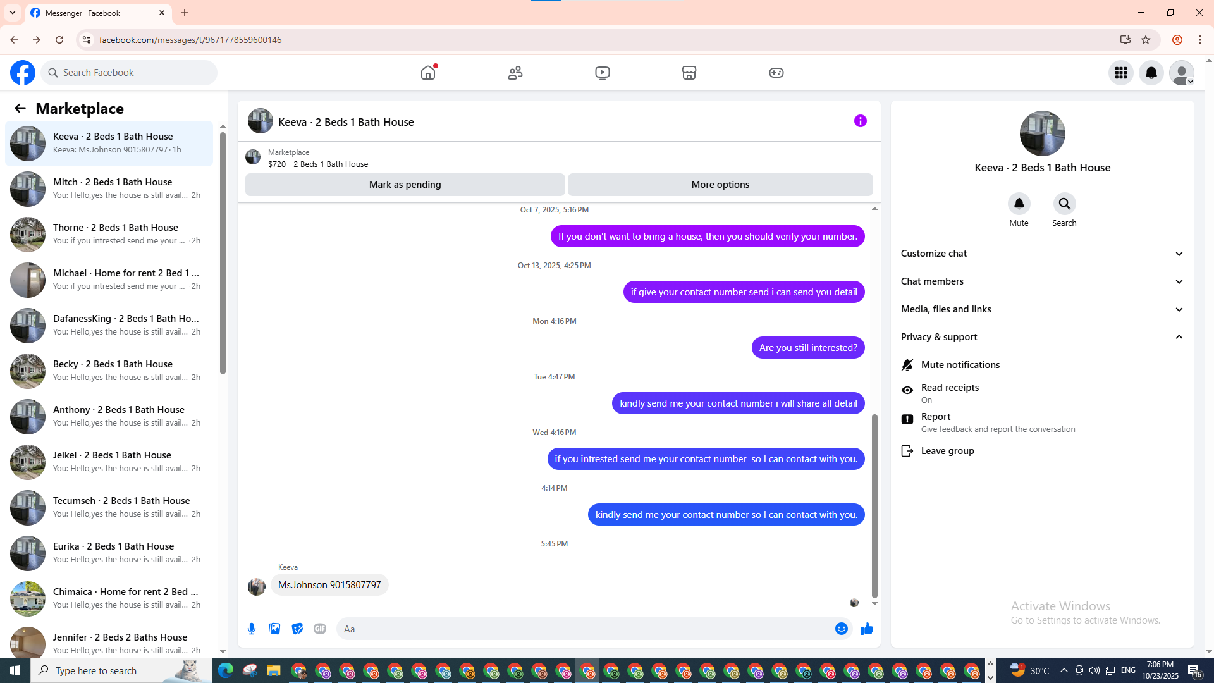Mute the chat using bell icon
Image resolution: width=1214 pixels, height=683 pixels.
coord(1019,204)
